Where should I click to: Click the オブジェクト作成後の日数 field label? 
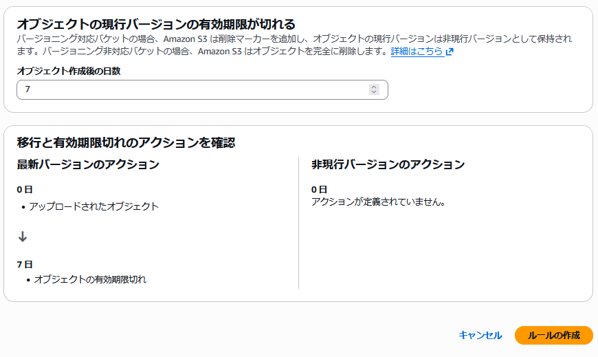[x=69, y=71]
